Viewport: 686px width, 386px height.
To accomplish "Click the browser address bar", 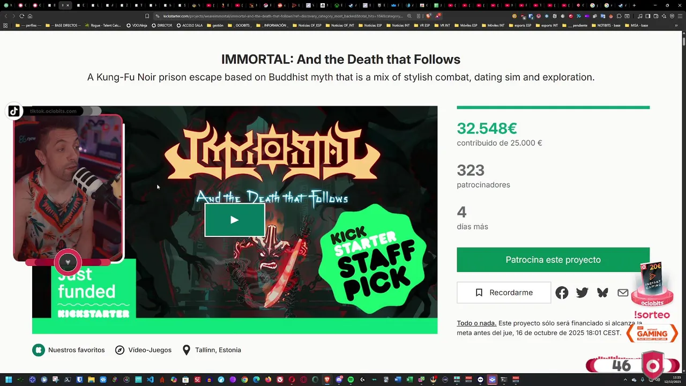I will click(x=279, y=16).
